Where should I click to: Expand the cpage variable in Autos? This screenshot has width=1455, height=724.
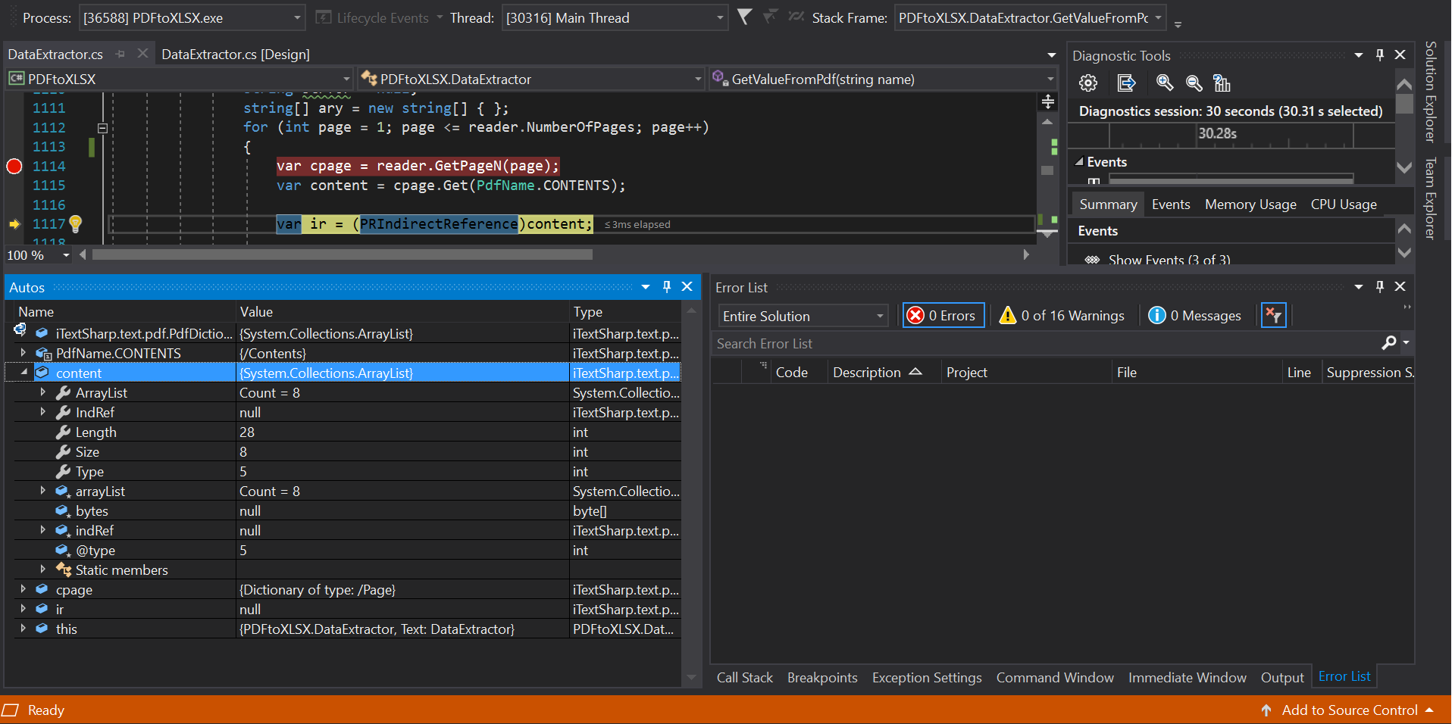coord(23,589)
